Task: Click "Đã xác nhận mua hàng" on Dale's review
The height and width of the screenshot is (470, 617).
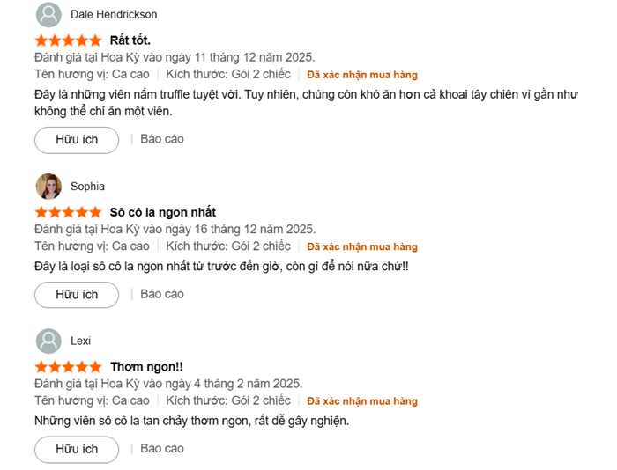Action: (x=362, y=75)
